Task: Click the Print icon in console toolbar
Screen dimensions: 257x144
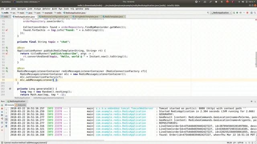Action: pos(6,123)
